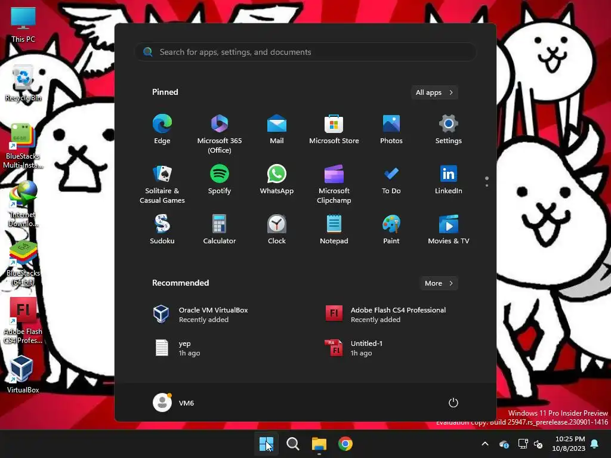
Task: Open File Explorer from taskbar
Action: coord(319,444)
